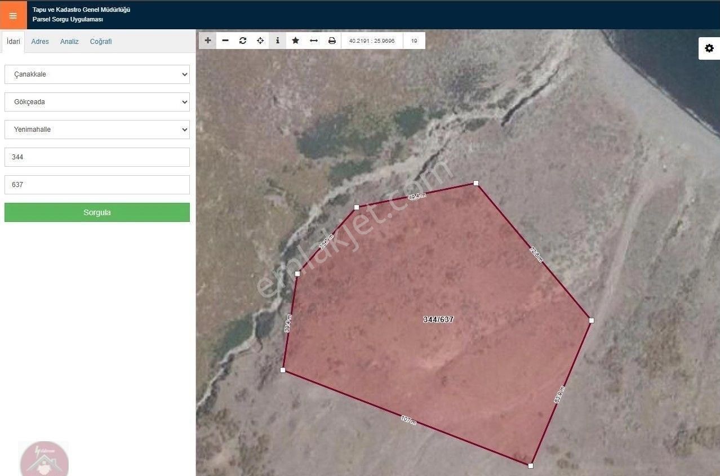
Task: Open the favorites star tool
Action: pyautogui.click(x=295, y=40)
